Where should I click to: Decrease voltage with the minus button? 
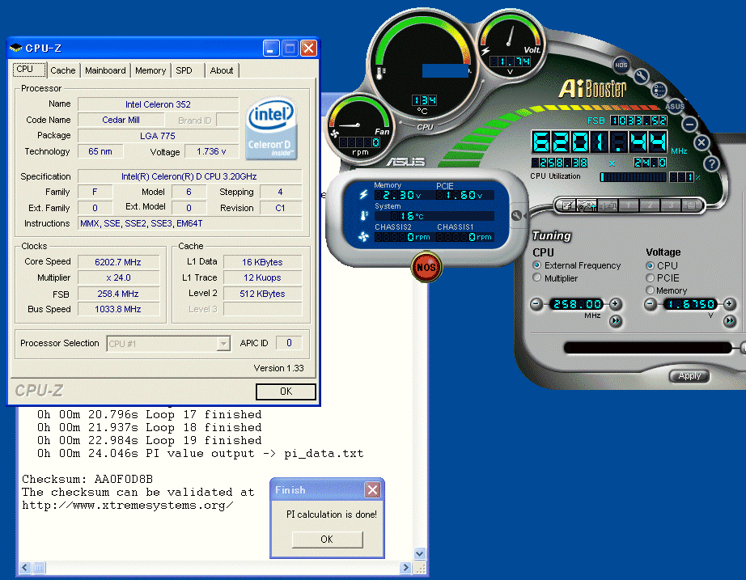651,303
